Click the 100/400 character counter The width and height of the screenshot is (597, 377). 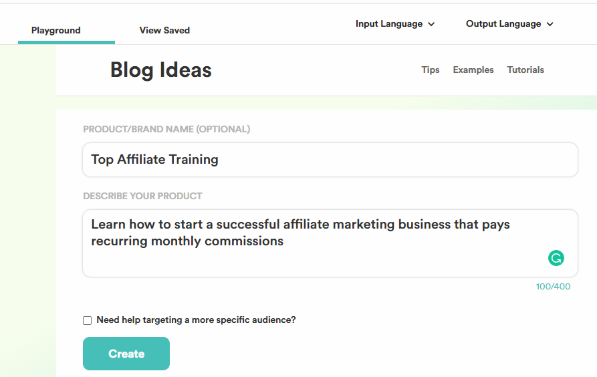click(x=553, y=287)
